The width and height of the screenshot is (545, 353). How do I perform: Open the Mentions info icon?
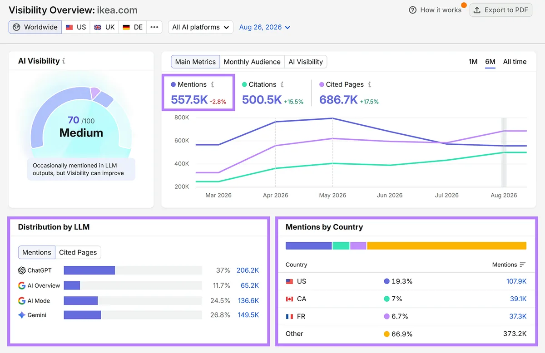212,84
